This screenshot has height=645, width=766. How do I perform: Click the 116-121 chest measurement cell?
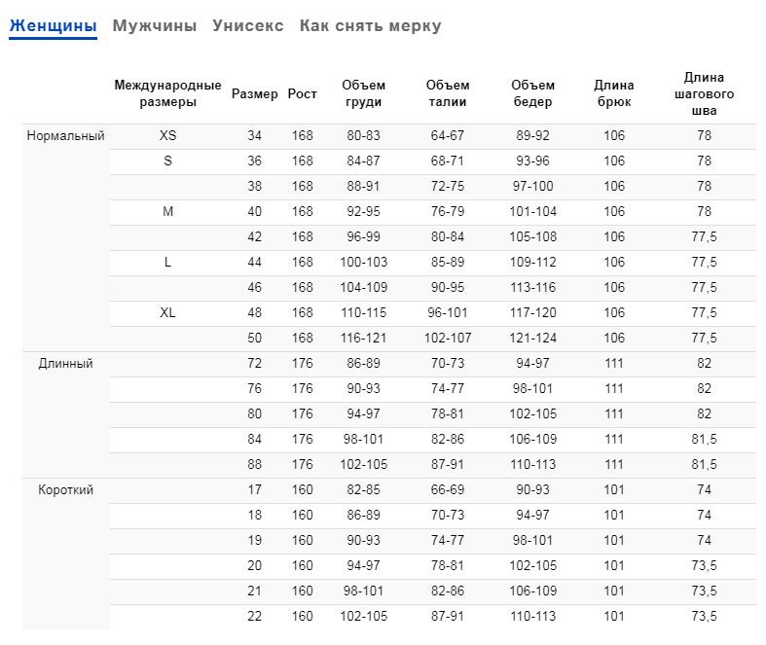(x=364, y=339)
